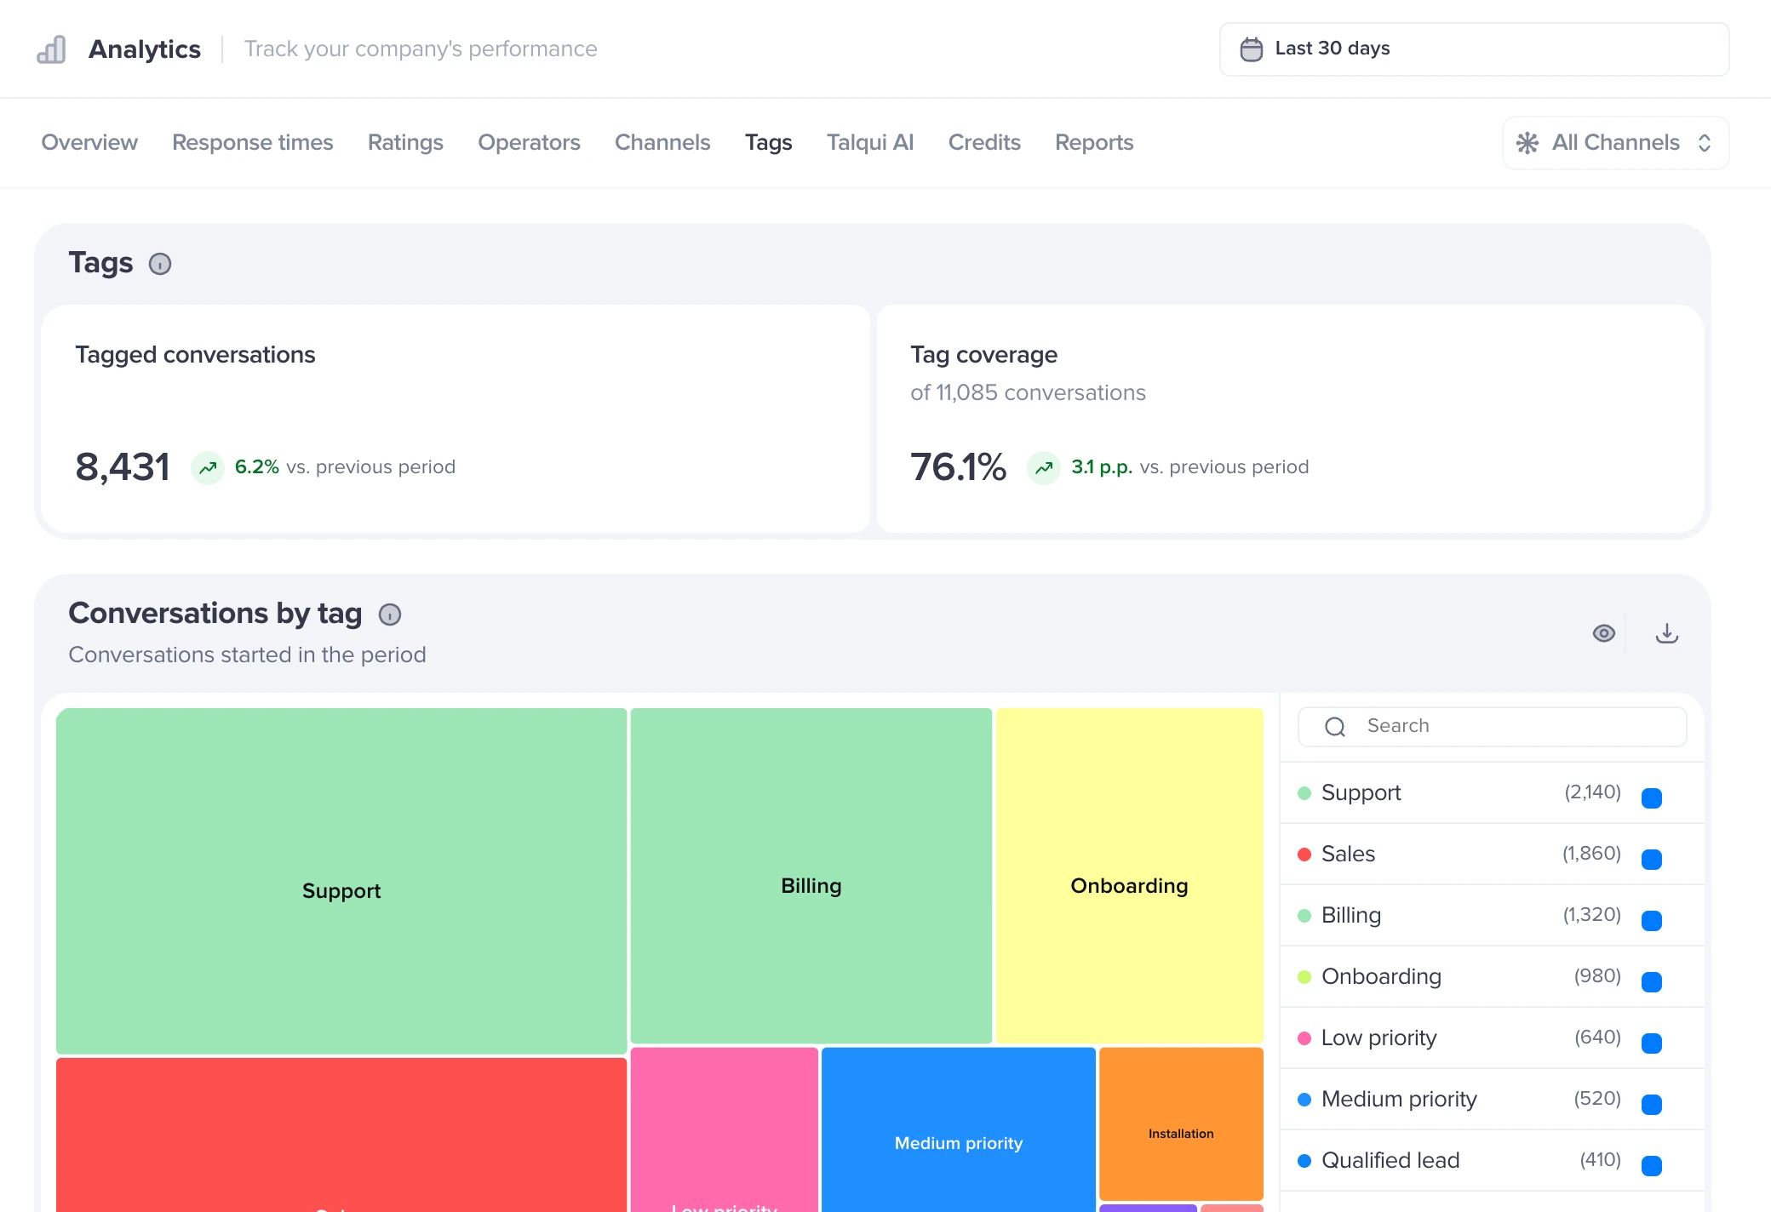Image resolution: width=1771 pixels, height=1212 pixels.
Task: Go to the Ratings tab
Action: point(405,142)
